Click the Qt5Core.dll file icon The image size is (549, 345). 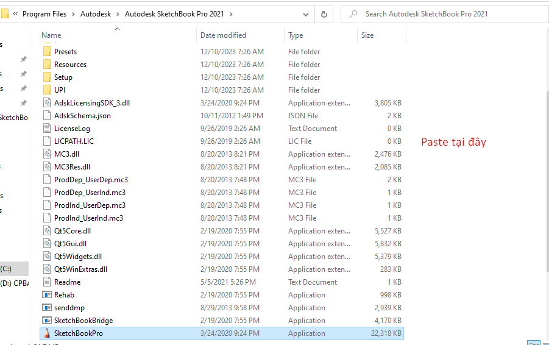pyautogui.click(x=47, y=231)
